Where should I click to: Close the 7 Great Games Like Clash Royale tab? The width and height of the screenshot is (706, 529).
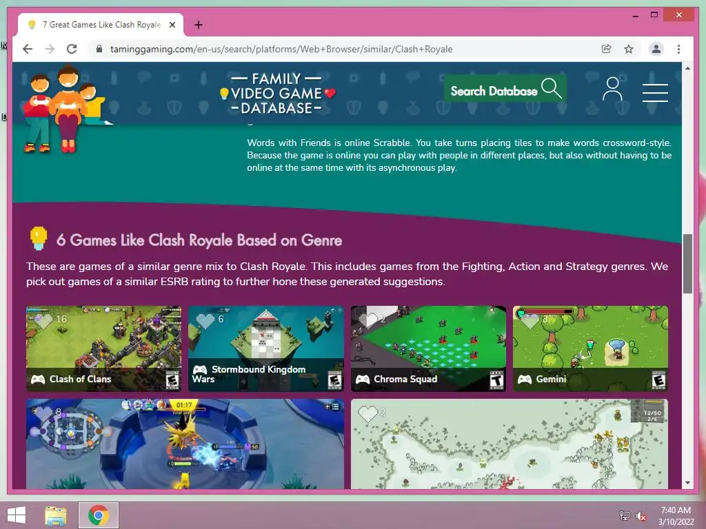pos(172,25)
